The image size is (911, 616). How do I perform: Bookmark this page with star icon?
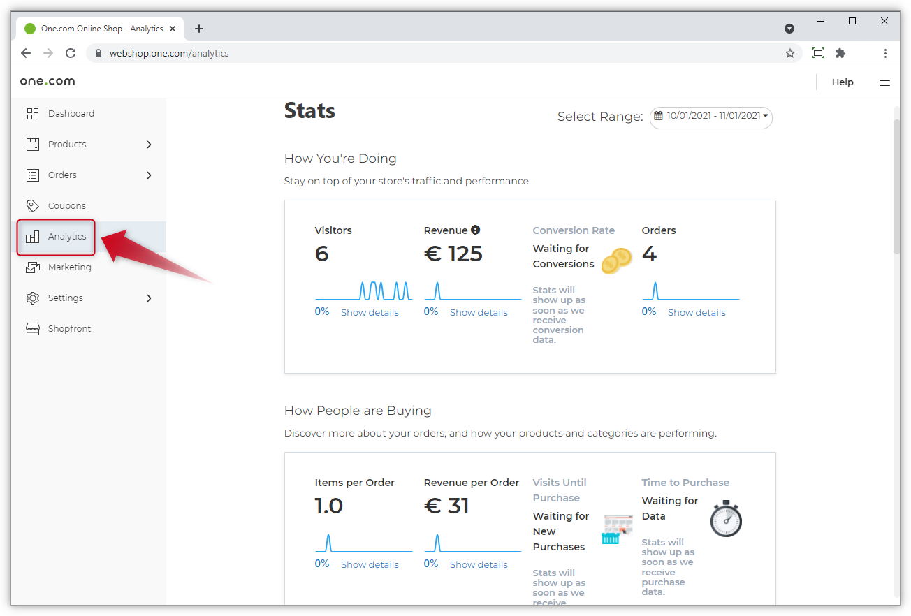point(790,53)
